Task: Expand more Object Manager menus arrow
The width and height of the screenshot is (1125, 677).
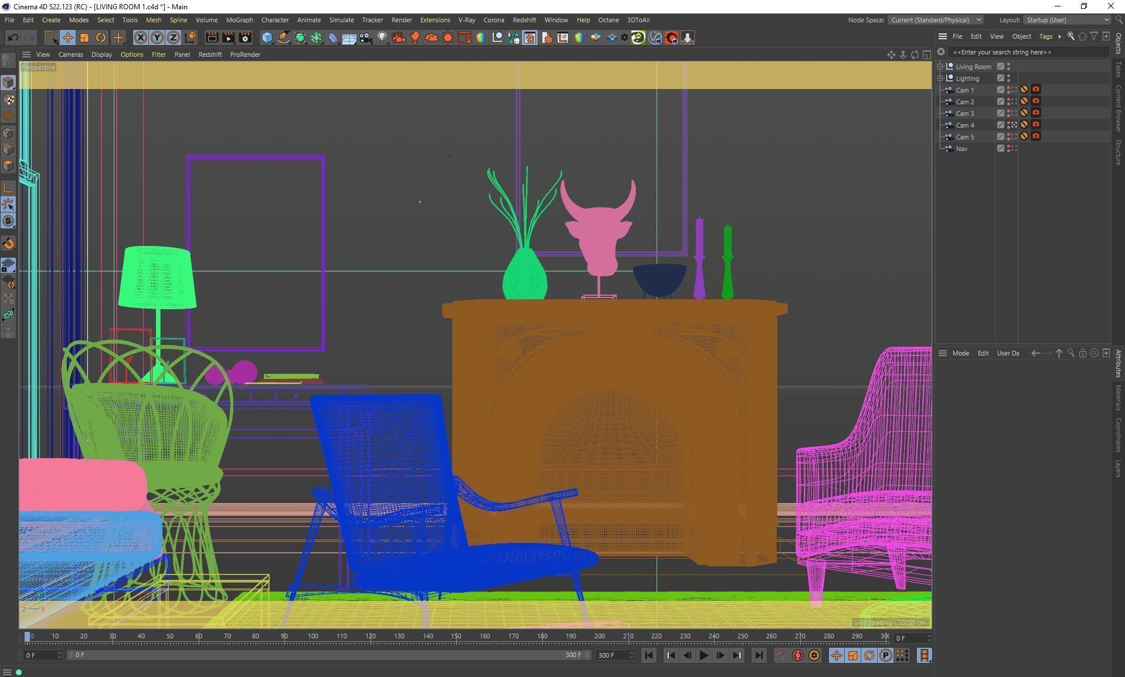Action: pyautogui.click(x=1059, y=36)
